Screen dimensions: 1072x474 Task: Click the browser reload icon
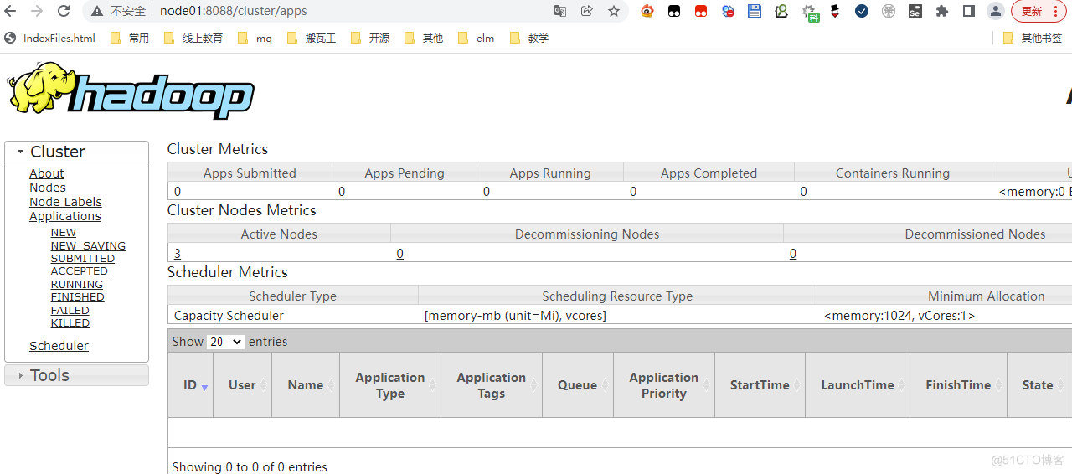point(64,11)
